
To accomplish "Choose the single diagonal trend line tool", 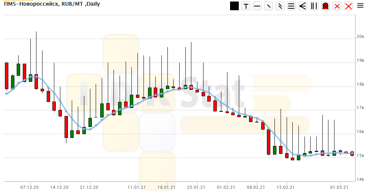I will (269, 6).
